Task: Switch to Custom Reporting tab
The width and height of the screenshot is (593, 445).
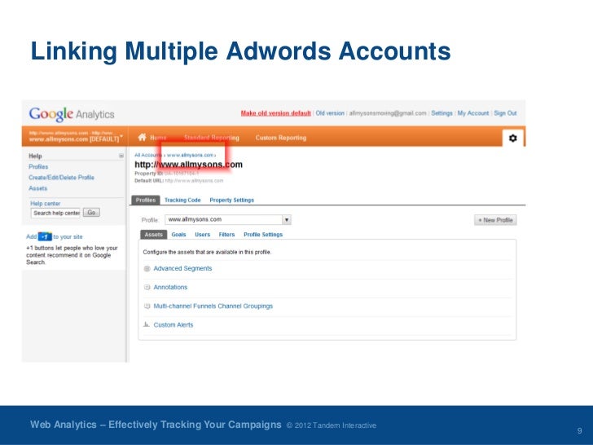Action: pyautogui.click(x=280, y=138)
